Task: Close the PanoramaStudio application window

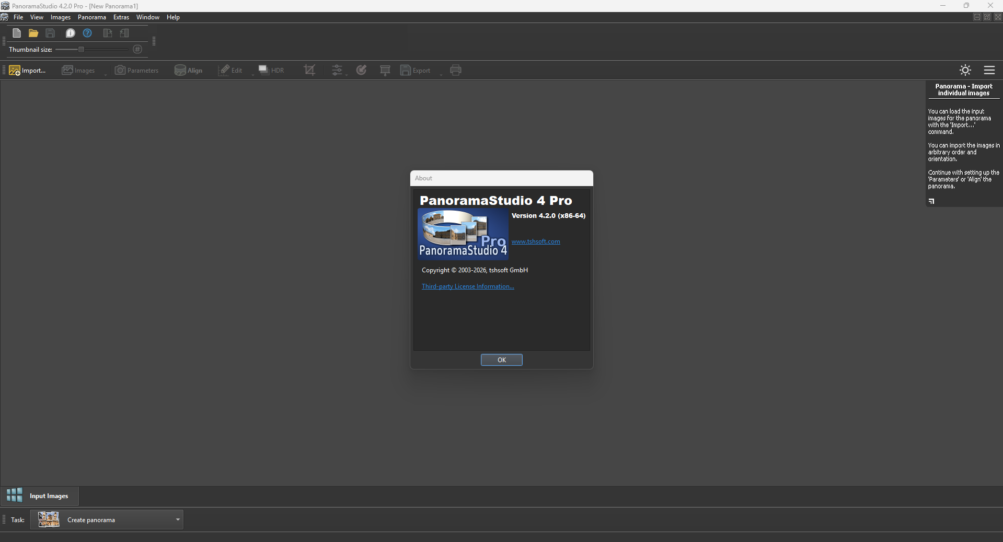Action: click(x=990, y=6)
